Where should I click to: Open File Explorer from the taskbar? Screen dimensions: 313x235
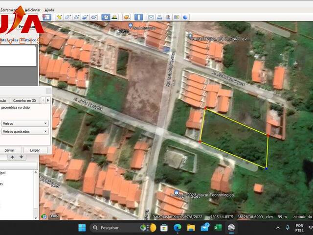tap(191, 228)
